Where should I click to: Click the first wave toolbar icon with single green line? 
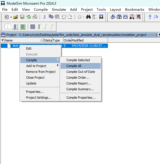click(8, 27)
